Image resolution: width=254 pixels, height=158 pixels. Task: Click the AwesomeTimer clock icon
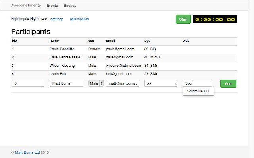click(39, 6)
